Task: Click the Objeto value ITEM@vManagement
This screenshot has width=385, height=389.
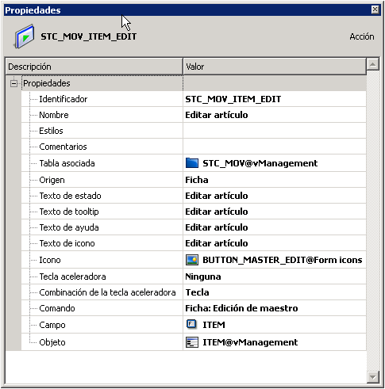Action: pyautogui.click(x=250, y=342)
